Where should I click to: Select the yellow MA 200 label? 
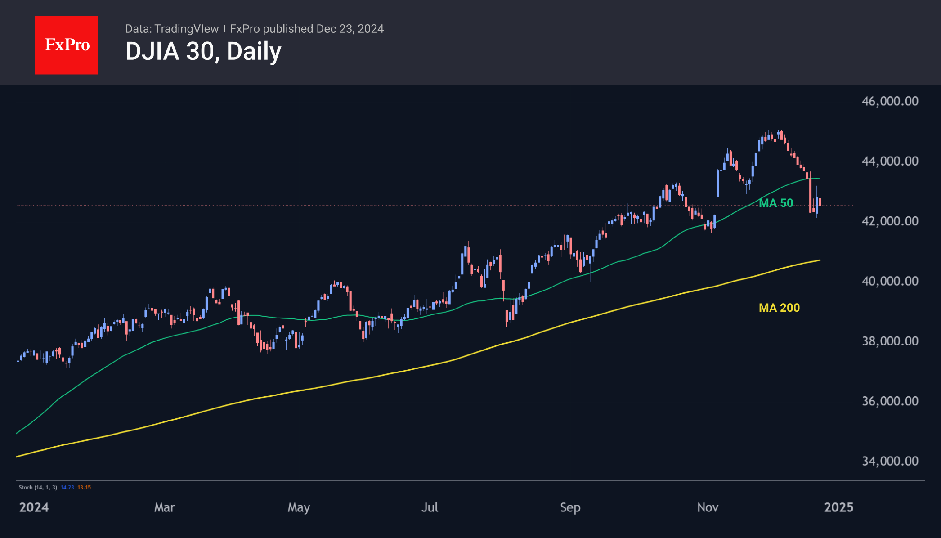(779, 308)
